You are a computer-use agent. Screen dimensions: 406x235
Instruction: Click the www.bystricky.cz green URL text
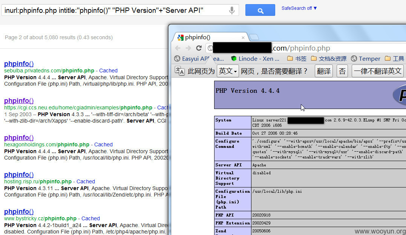point(40,218)
